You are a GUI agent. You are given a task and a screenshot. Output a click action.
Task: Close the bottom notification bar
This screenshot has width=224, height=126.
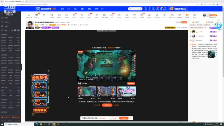[130, 118]
